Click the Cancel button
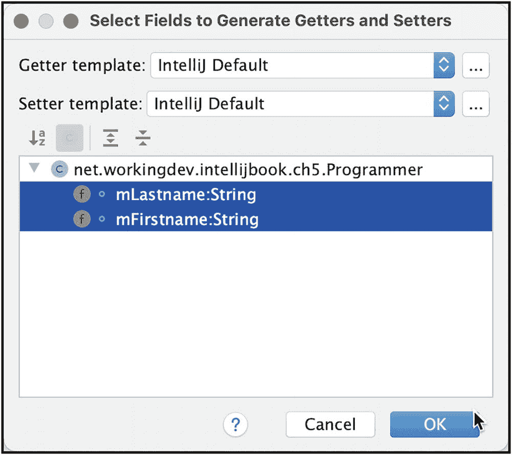This screenshot has width=512, height=455. click(330, 424)
